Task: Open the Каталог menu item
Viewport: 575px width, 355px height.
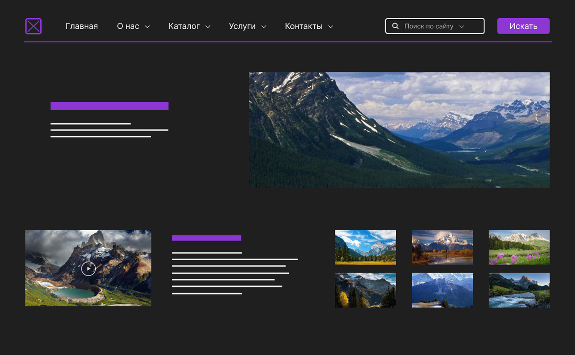Action: coord(184,26)
